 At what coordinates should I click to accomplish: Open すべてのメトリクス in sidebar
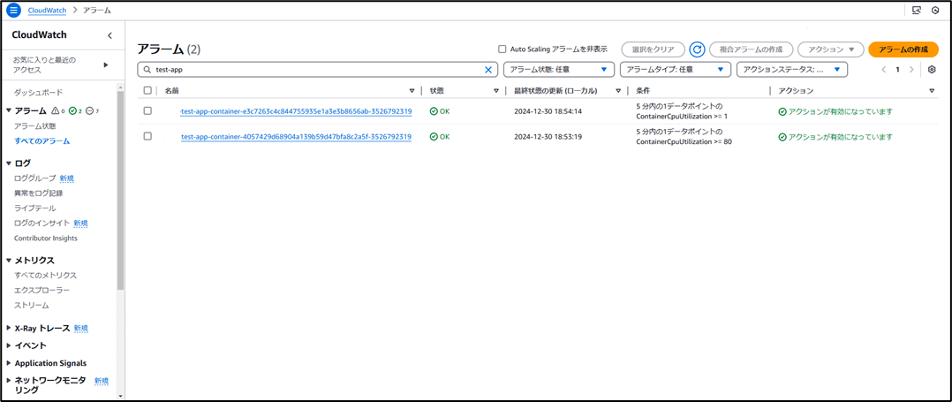46,275
